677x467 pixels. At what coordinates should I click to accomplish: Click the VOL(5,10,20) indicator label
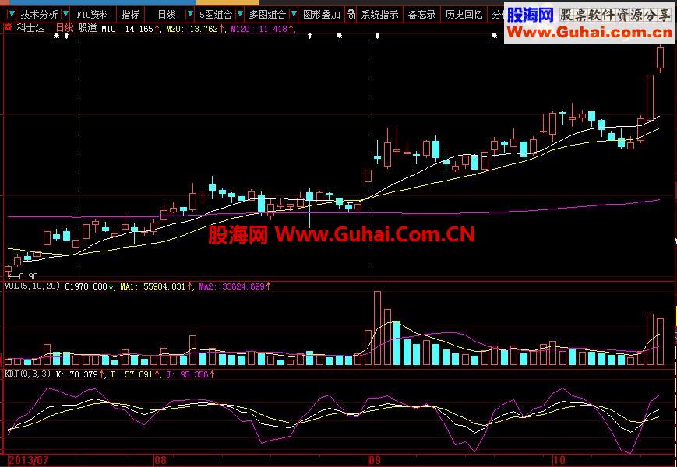tap(33, 286)
